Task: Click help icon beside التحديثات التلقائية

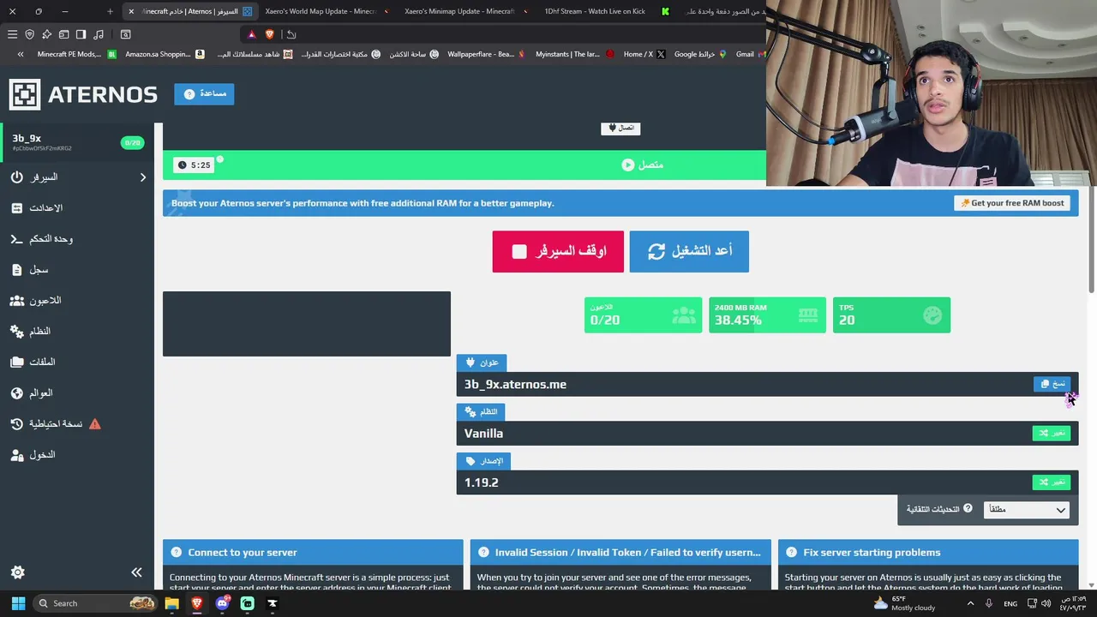Action: pyautogui.click(x=968, y=509)
